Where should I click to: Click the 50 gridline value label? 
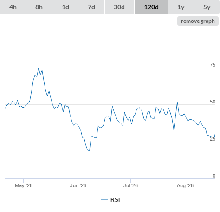(213, 102)
